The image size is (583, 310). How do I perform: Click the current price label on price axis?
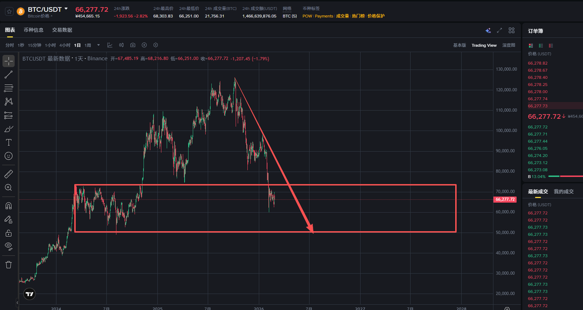[x=504, y=199]
